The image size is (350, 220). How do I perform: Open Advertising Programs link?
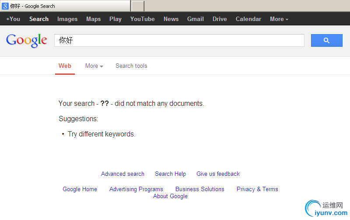(x=136, y=189)
